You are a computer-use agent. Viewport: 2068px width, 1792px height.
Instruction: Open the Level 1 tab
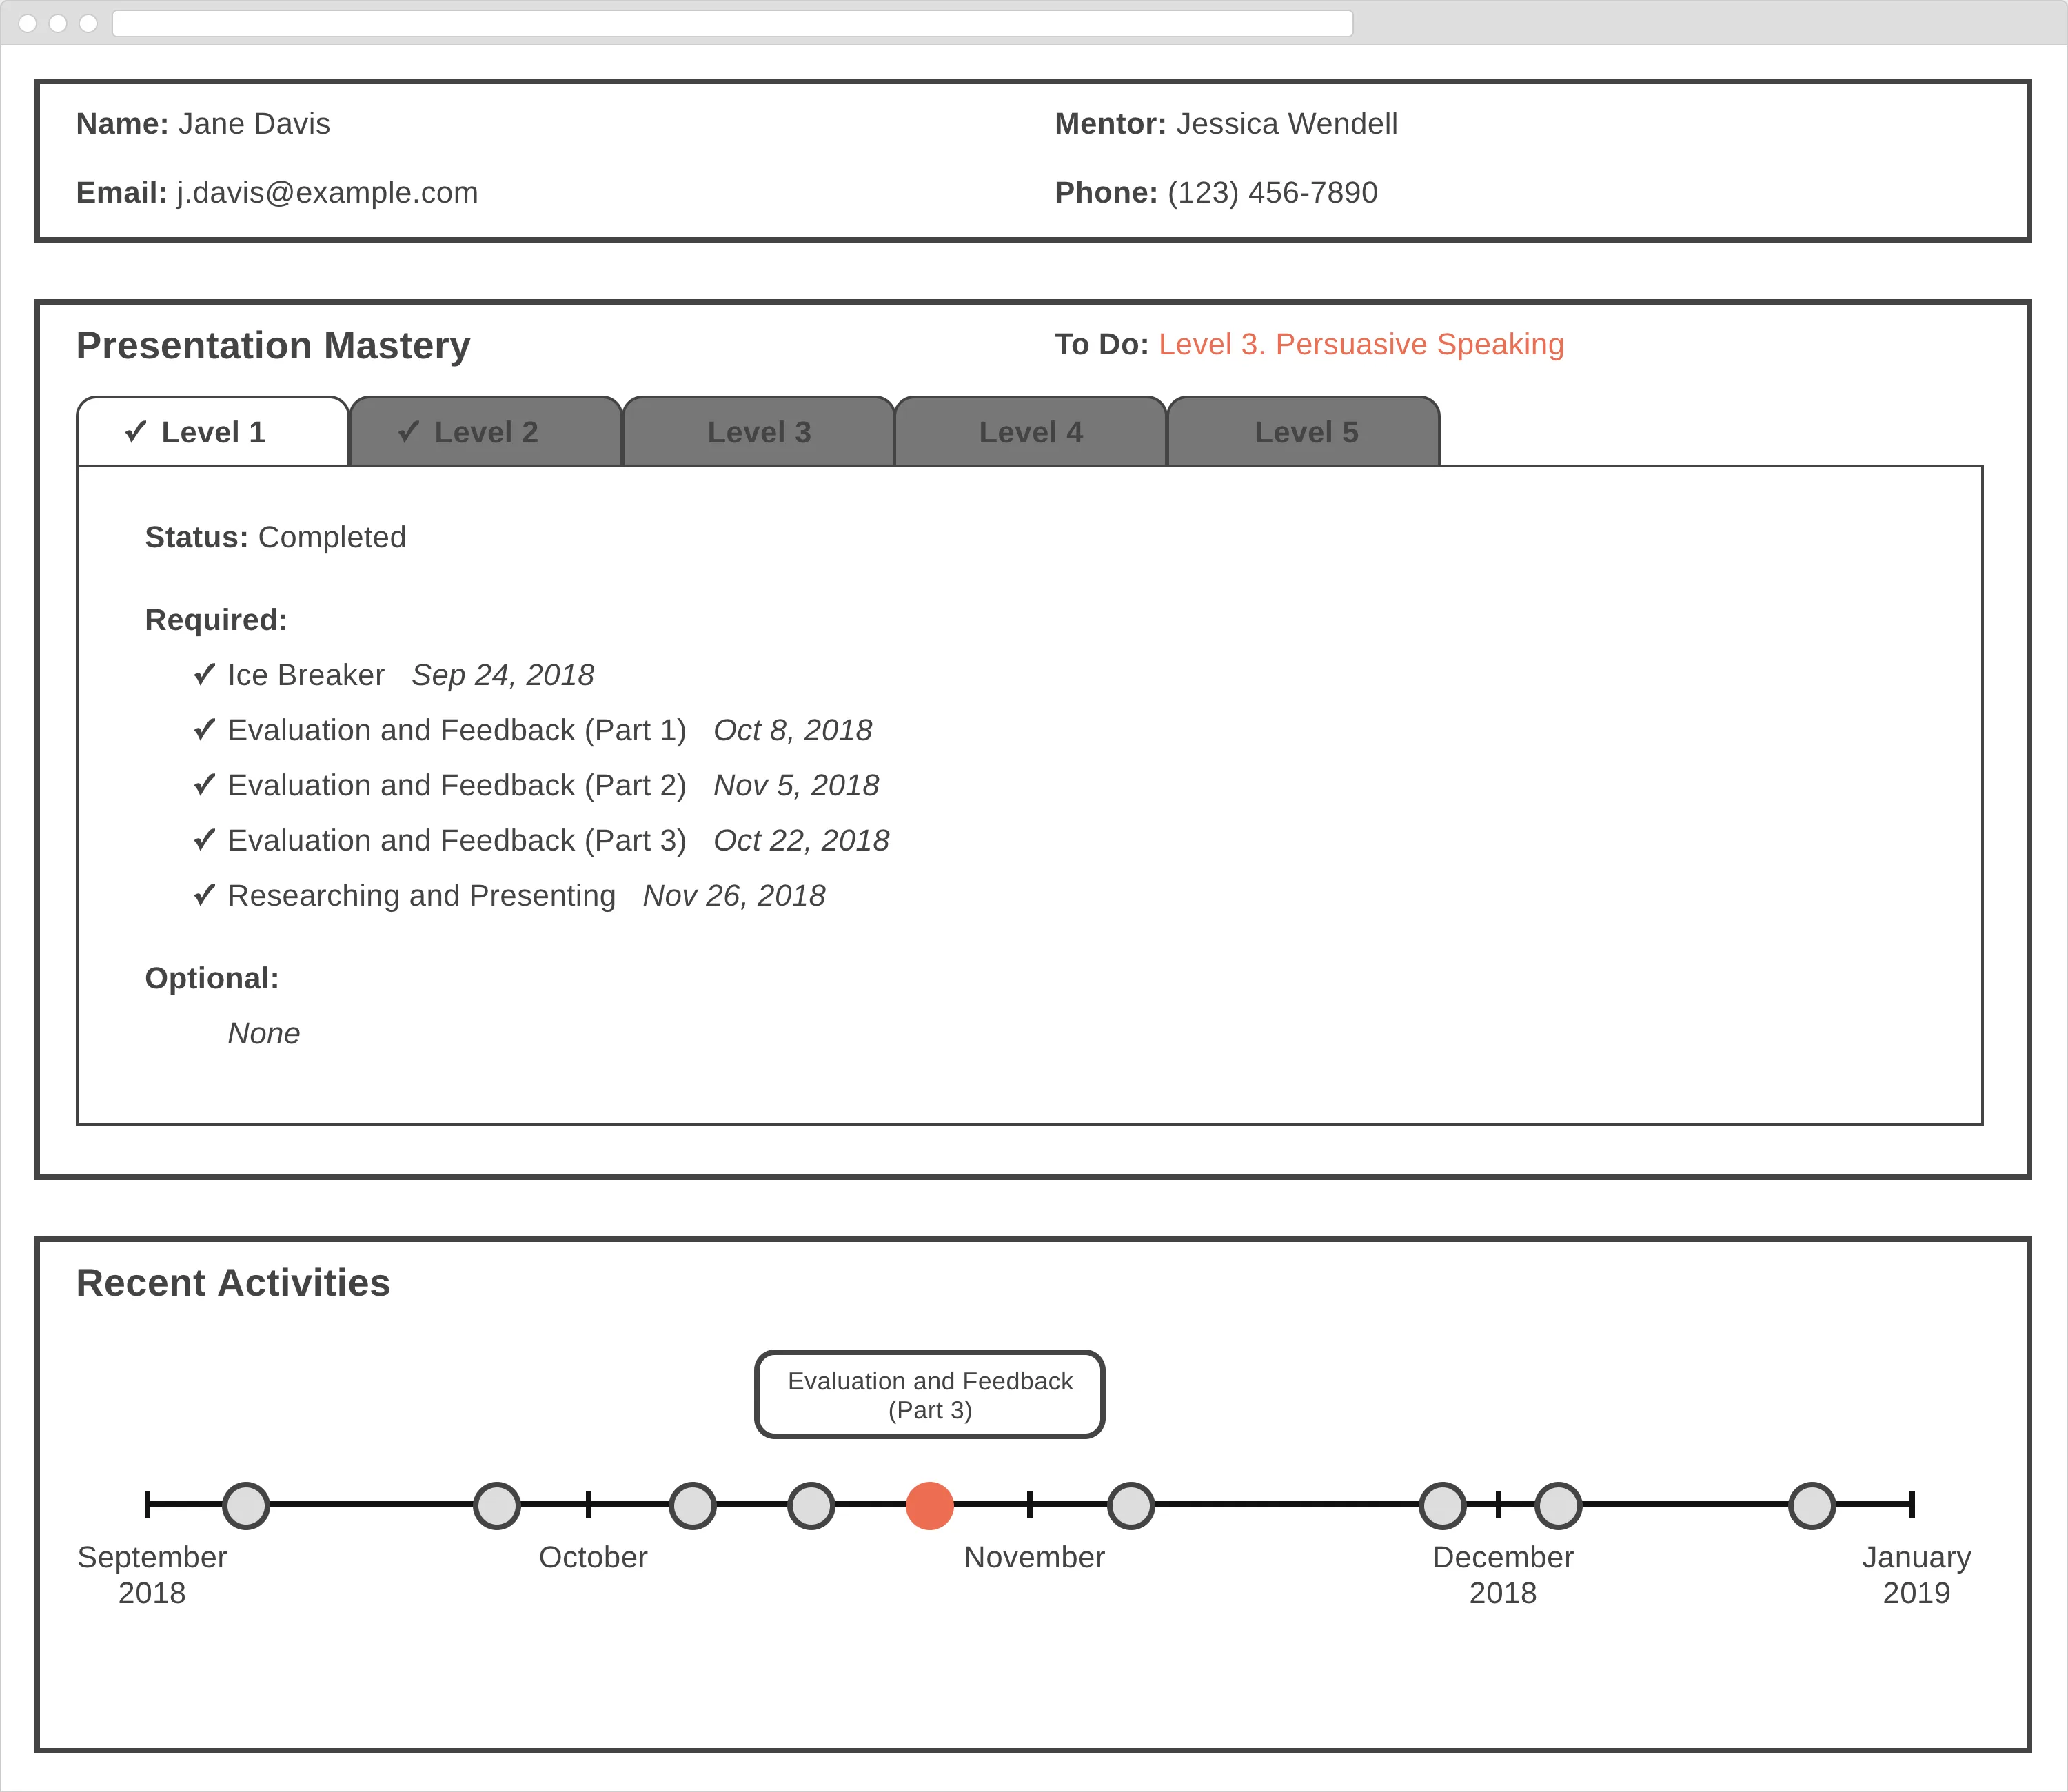(213, 432)
